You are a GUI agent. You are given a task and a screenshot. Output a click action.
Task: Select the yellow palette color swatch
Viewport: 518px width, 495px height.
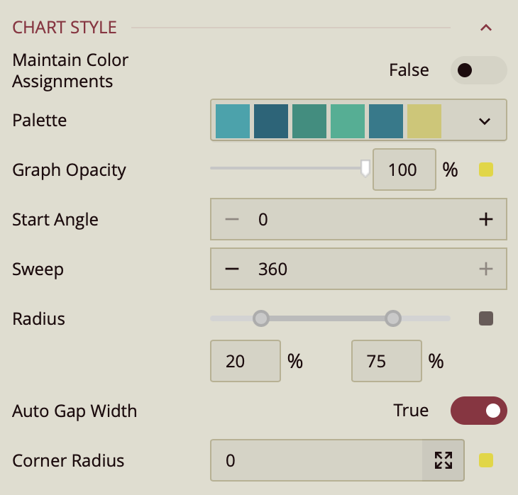click(424, 121)
